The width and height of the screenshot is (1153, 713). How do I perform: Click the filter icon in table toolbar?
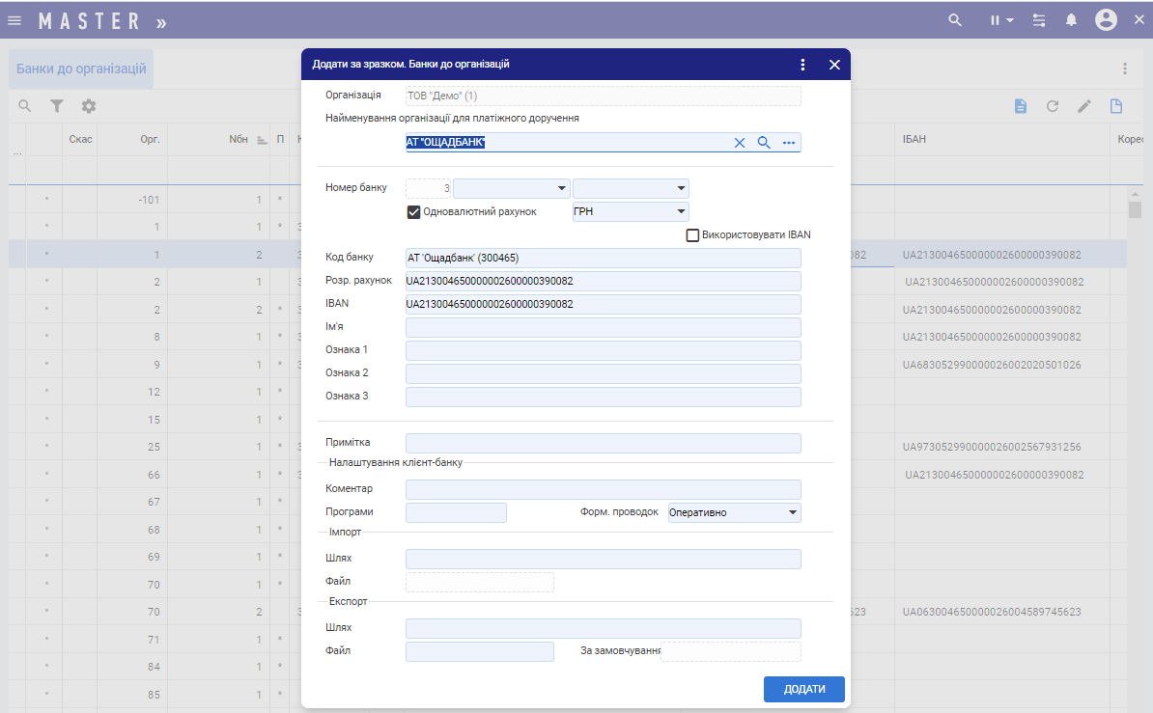[57, 106]
